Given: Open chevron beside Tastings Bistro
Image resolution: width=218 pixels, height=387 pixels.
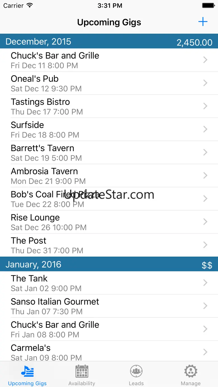Looking at the screenshot, I should (x=205, y=106).
